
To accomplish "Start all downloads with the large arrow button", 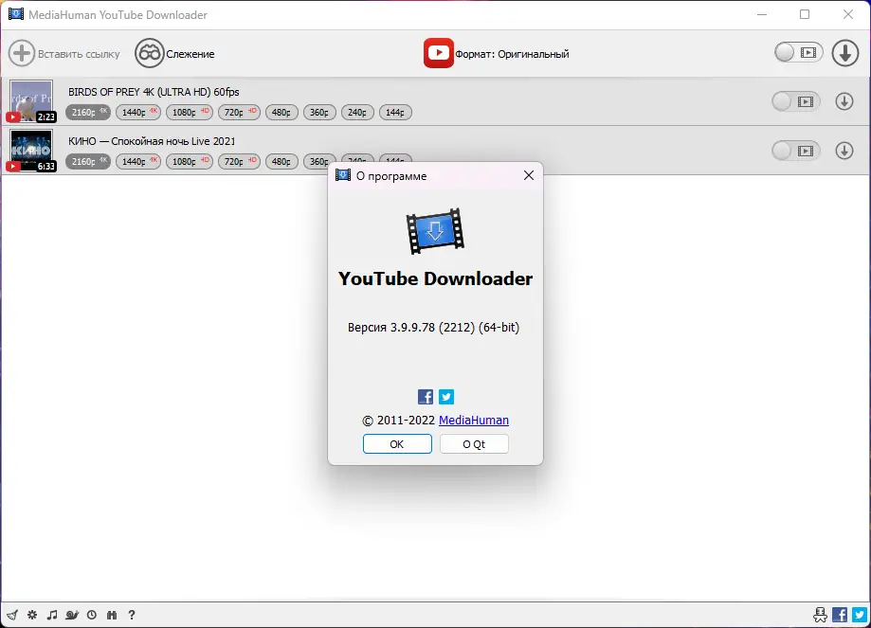I will (844, 53).
